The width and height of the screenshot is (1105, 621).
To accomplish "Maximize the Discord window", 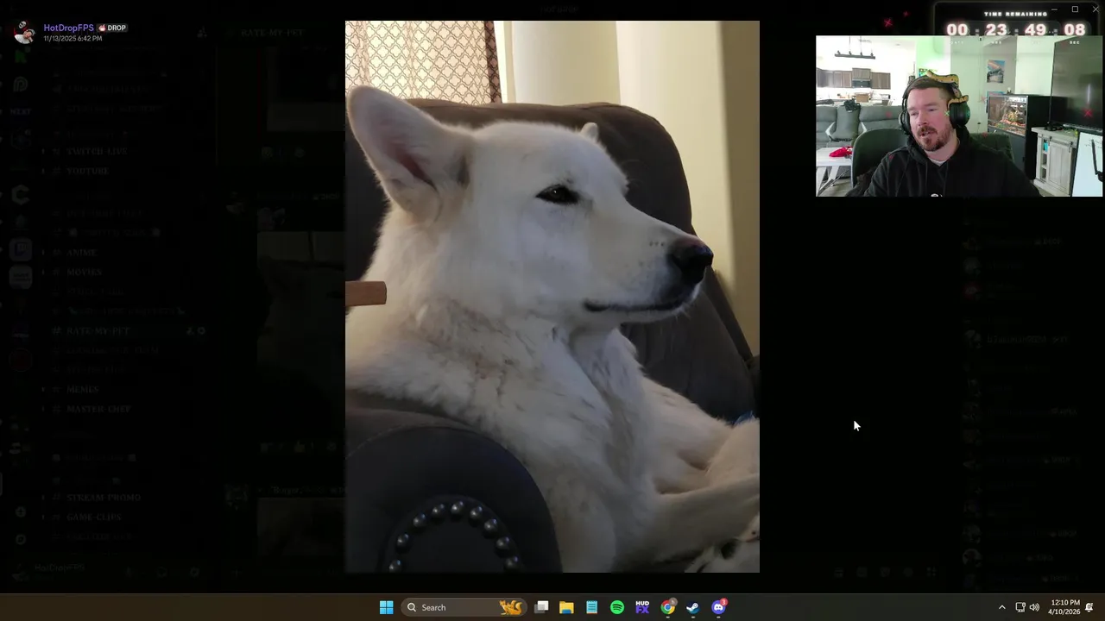I will click(x=1075, y=9).
